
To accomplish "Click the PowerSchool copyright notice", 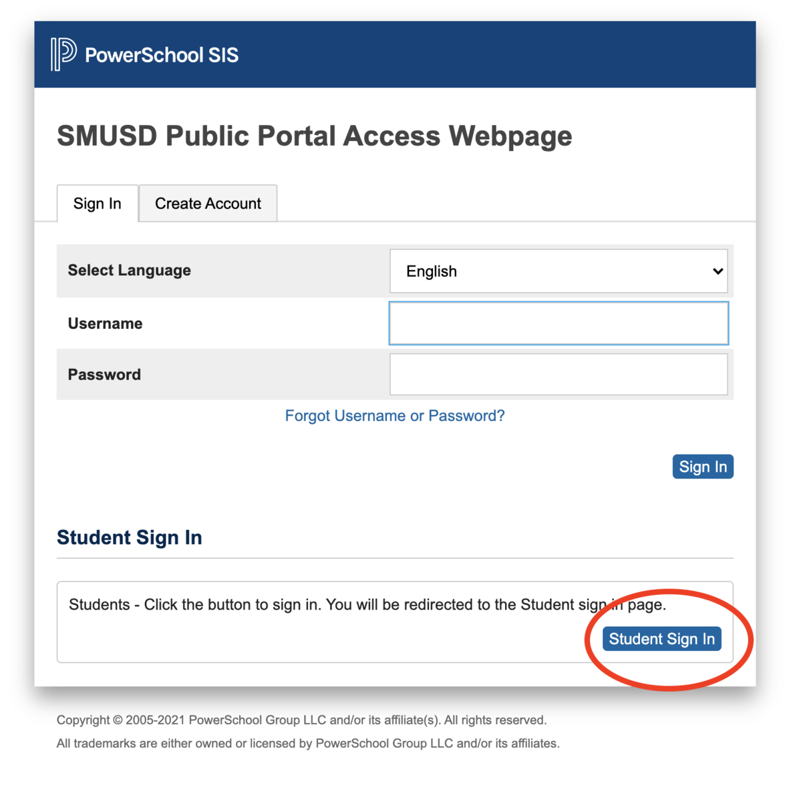I will (301, 720).
